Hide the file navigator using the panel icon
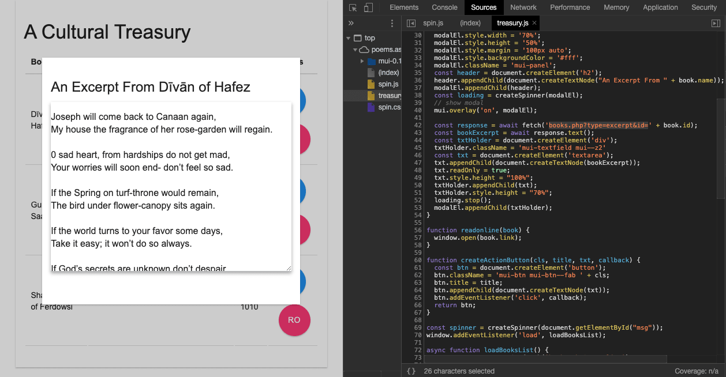 [412, 22]
